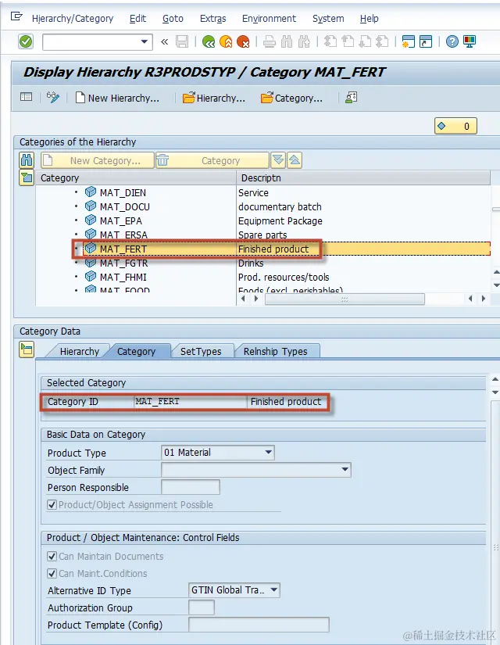
Task: Click the 'Prod. resources/tools' description text
Action: [284, 278]
